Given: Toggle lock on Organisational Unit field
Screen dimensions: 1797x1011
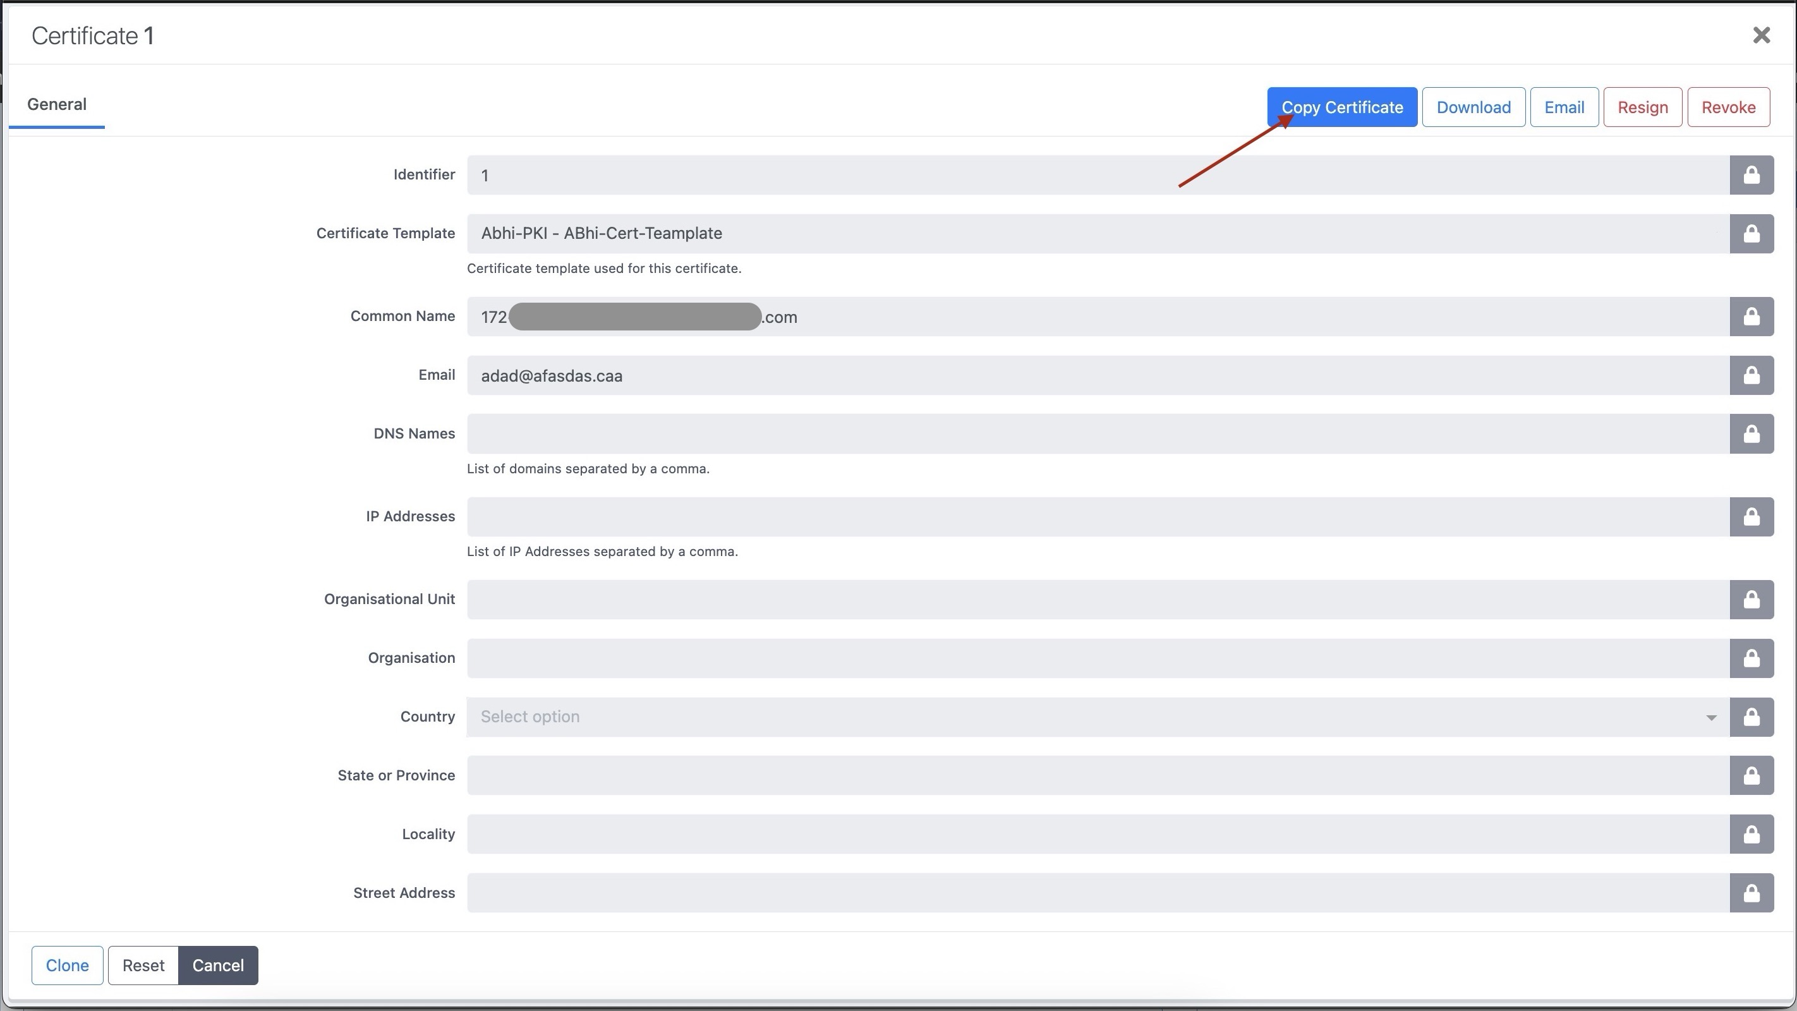Looking at the screenshot, I should click(x=1751, y=600).
